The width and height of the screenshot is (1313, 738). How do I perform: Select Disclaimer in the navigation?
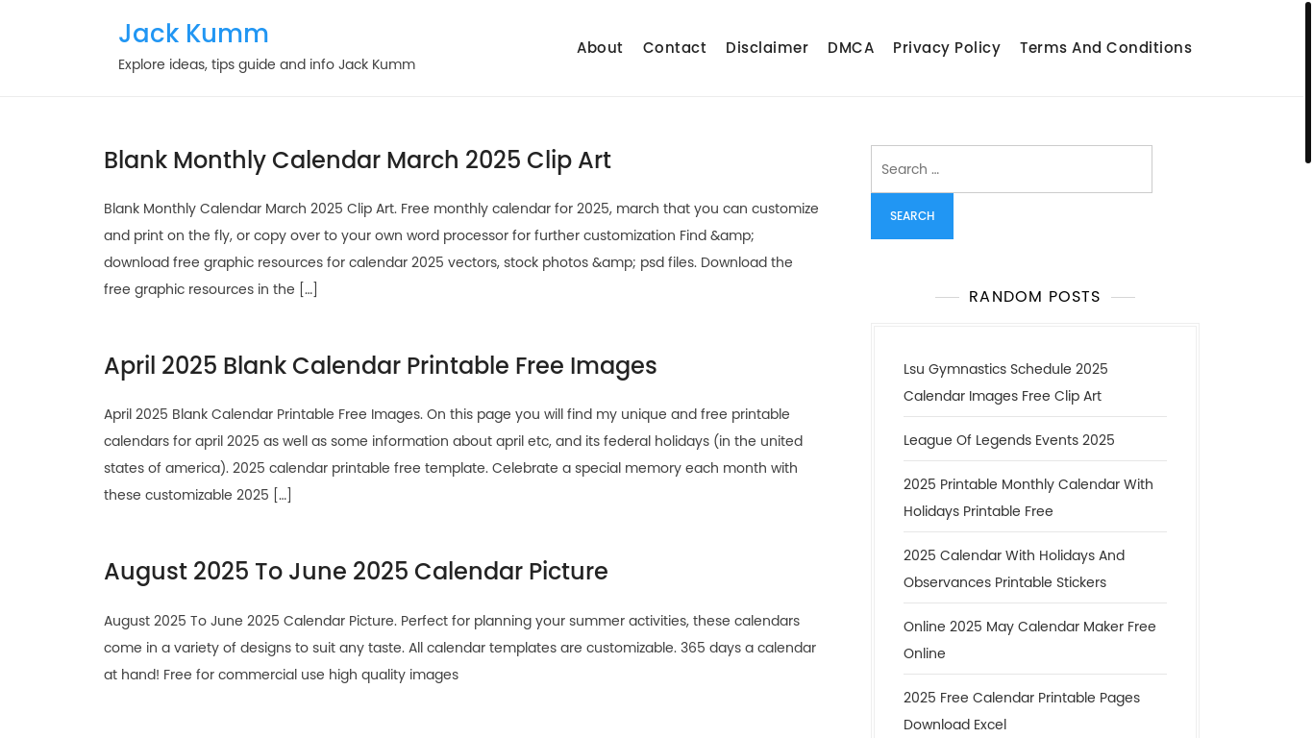(x=767, y=48)
